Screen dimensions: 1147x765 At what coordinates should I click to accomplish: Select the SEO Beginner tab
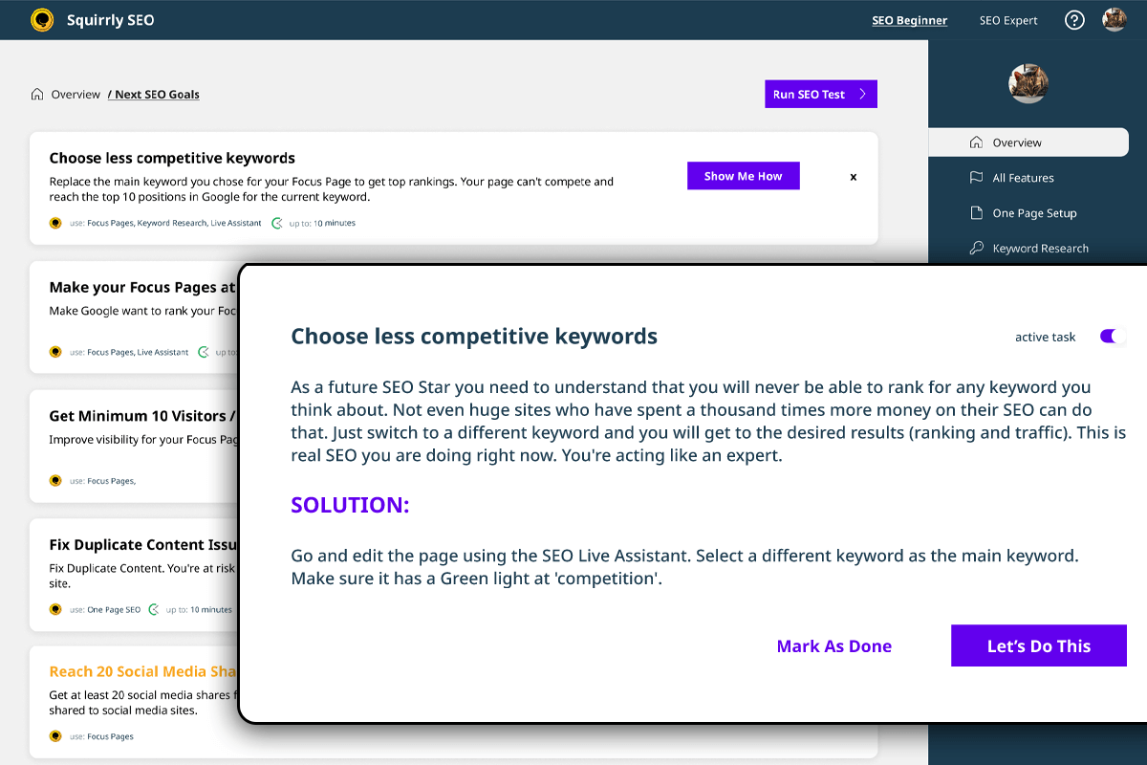point(909,19)
